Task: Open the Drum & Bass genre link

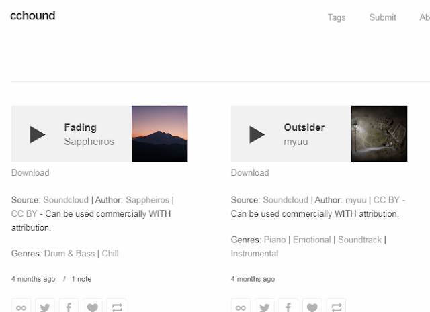Action: 69,254
